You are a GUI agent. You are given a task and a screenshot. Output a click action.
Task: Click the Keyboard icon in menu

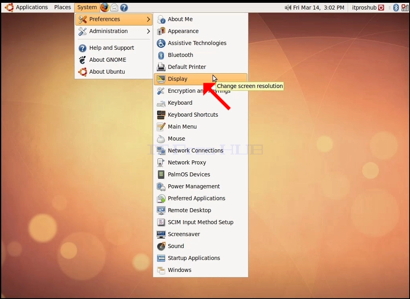(161, 103)
